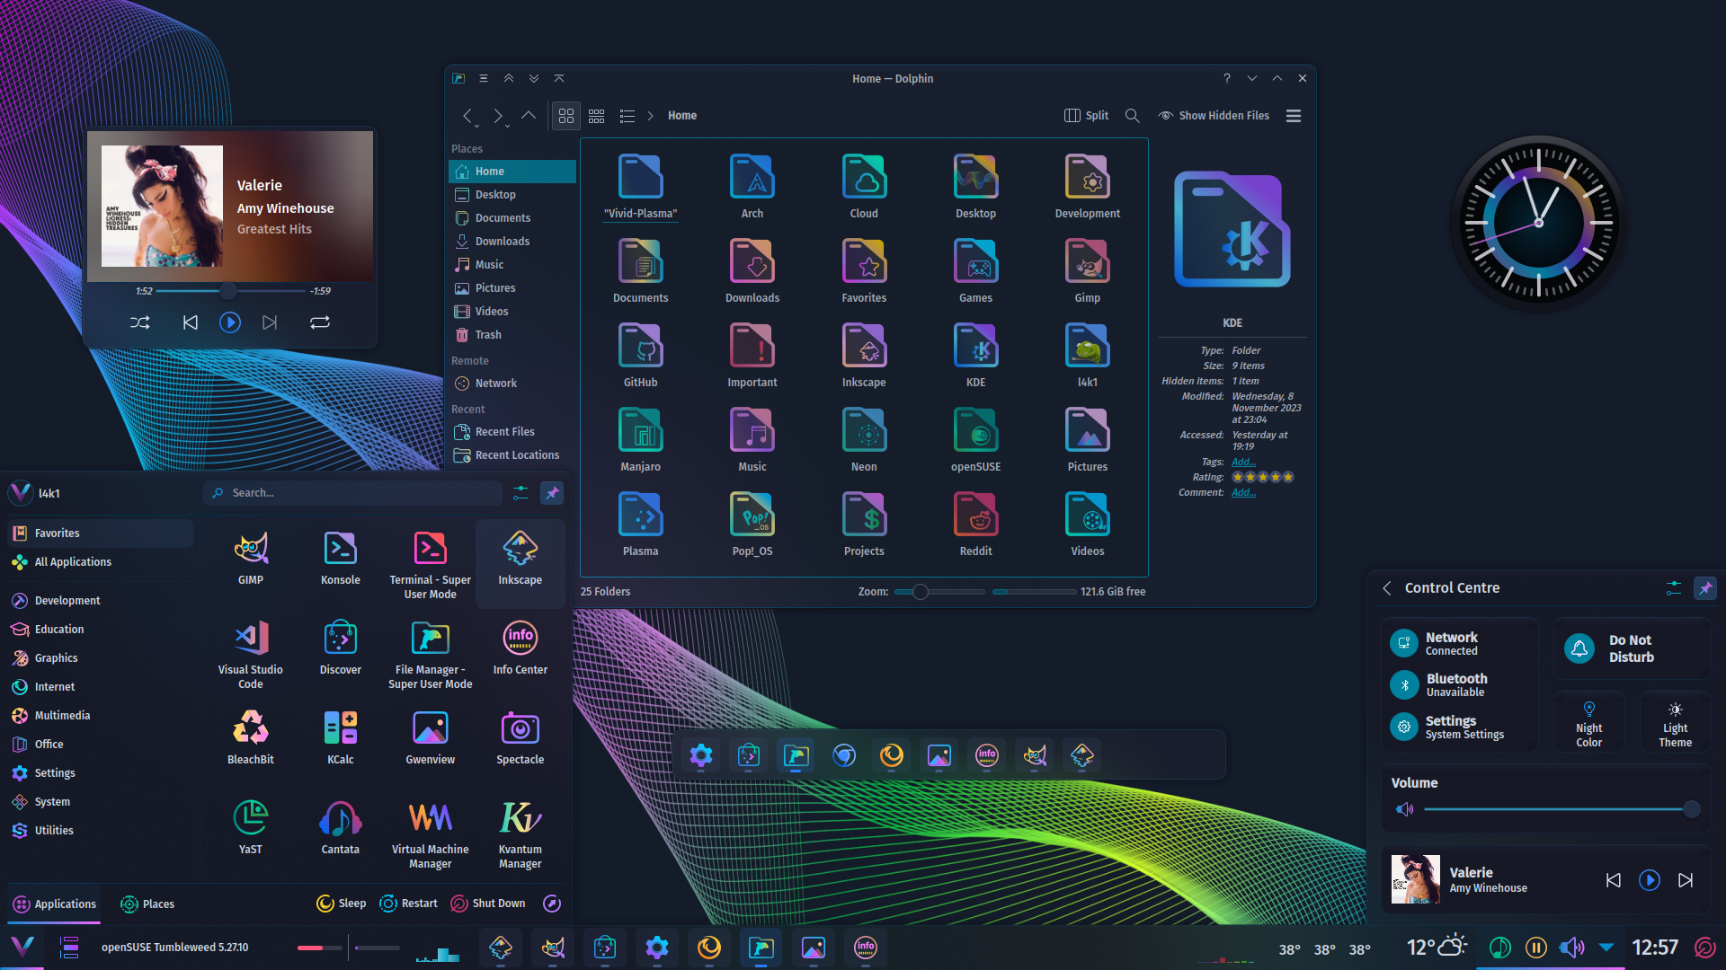Switch to Light Theme in Control Centre
The height and width of the screenshot is (970, 1726).
[1675, 724]
